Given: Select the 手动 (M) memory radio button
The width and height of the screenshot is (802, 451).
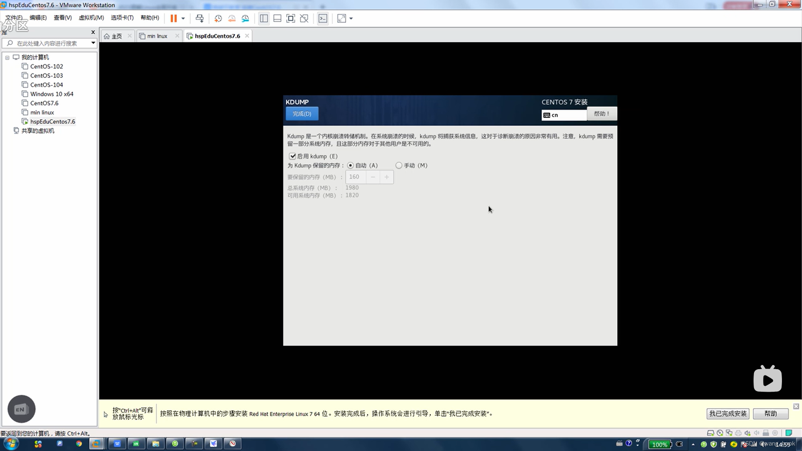Looking at the screenshot, I should [399, 165].
